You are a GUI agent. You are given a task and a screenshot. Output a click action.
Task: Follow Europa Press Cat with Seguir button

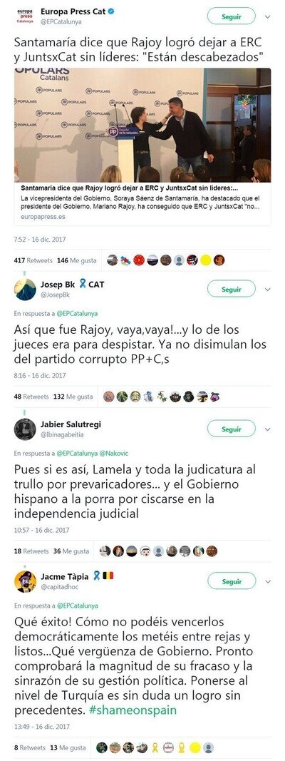(x=231, y=16)
